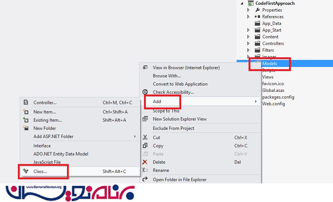Expand the References node arrow
This screenshot has width=333, height=202.
tap(248, 17)
